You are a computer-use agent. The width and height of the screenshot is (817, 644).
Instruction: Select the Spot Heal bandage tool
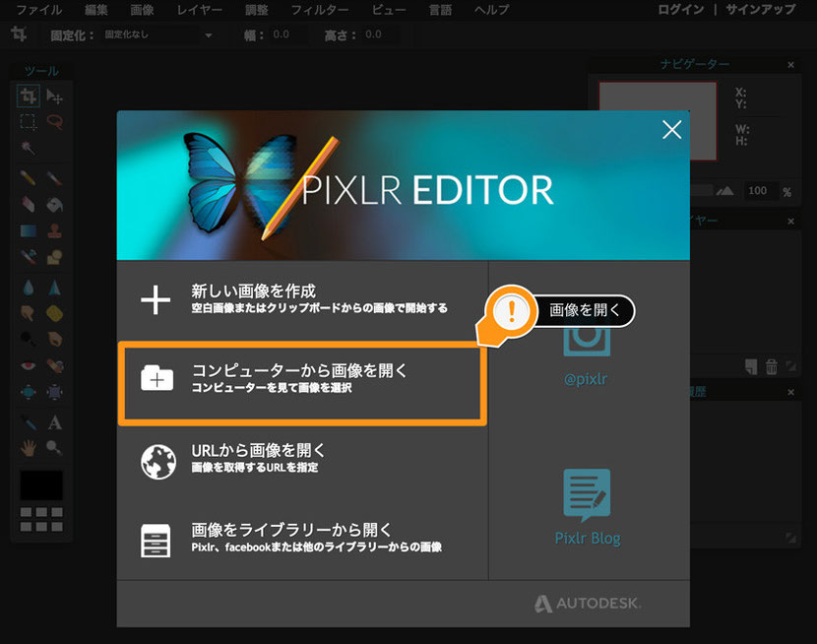[x=54, y=365]
